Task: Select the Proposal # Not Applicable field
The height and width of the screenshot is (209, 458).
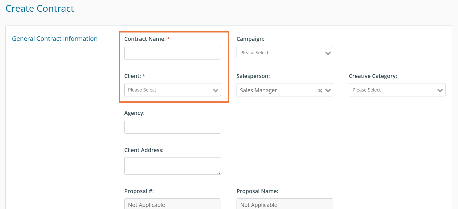Action: 172,205
